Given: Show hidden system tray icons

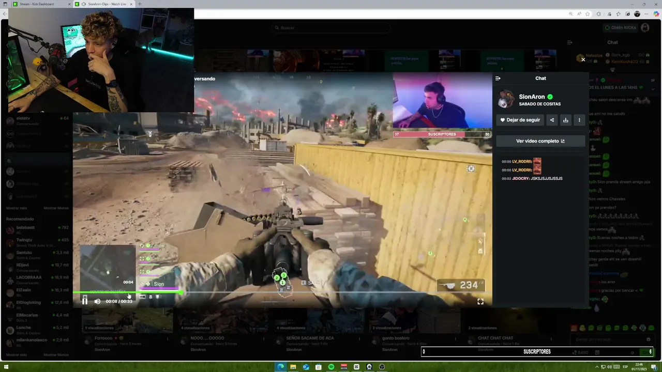Looking at the screenshot, I should pyautogui.click(x=597, y=367).
